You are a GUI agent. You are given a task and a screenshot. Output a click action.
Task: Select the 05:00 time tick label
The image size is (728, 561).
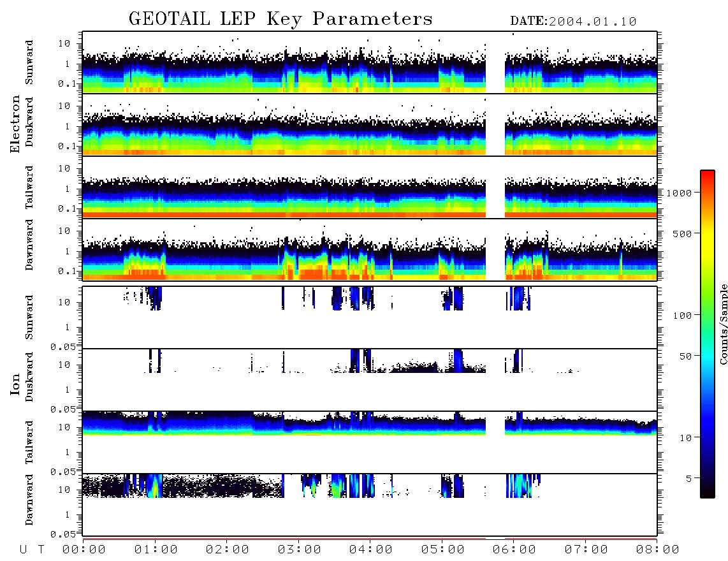coord(443,550)
